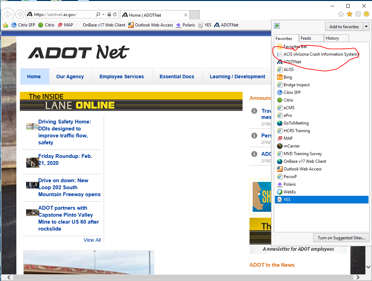Screen dimensions: 372x281
Task: Open Outlook Web Access in favorites bar
Action: click(151, 25)
